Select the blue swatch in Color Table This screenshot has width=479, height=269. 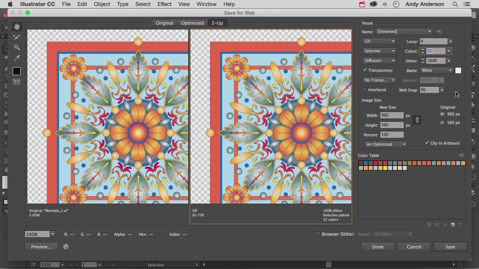point(366,163)
